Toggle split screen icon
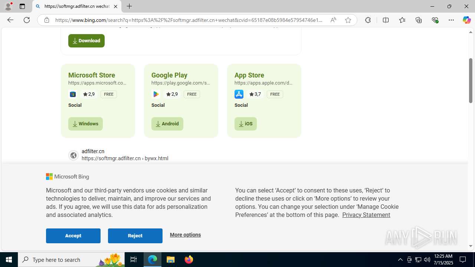The width and height of the screenshot is (475, 267). (x=386, y=20)
